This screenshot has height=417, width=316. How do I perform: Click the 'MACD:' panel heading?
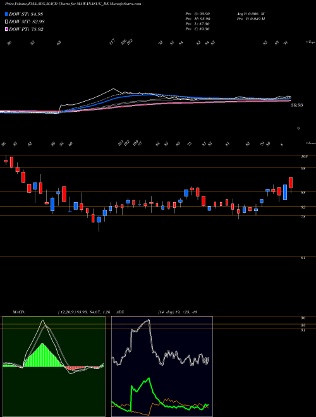point(18,312)
